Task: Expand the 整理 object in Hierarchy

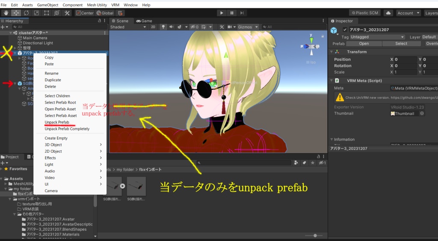Action: 15,48
